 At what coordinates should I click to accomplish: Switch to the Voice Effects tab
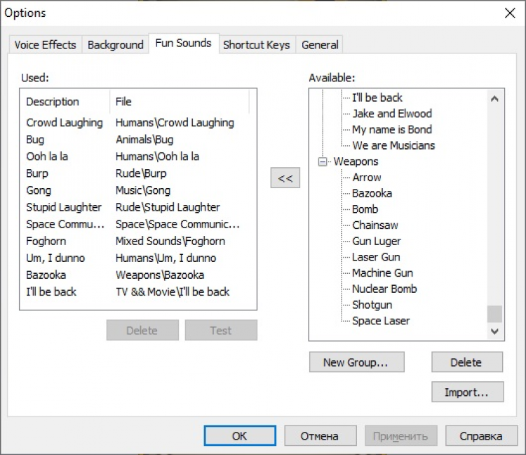(45, 45)
